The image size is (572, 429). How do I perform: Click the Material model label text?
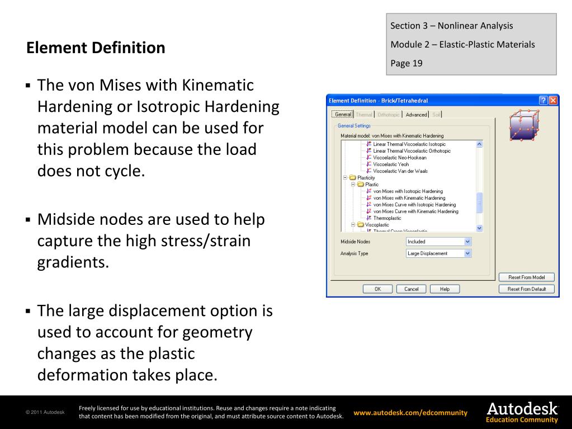click(392, 136)
